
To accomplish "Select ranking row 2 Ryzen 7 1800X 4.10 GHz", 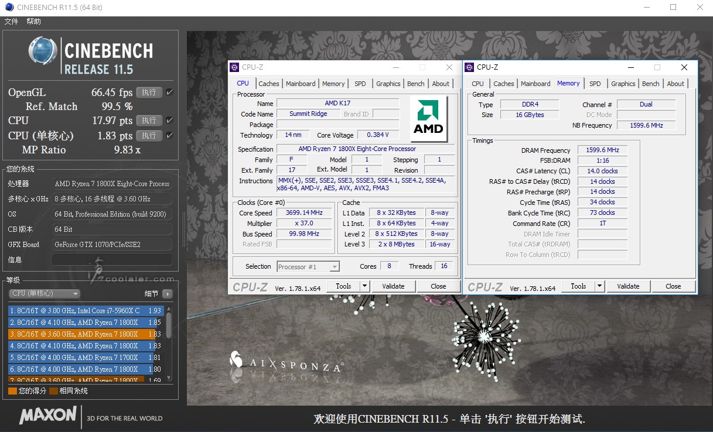I will point(86,323).
